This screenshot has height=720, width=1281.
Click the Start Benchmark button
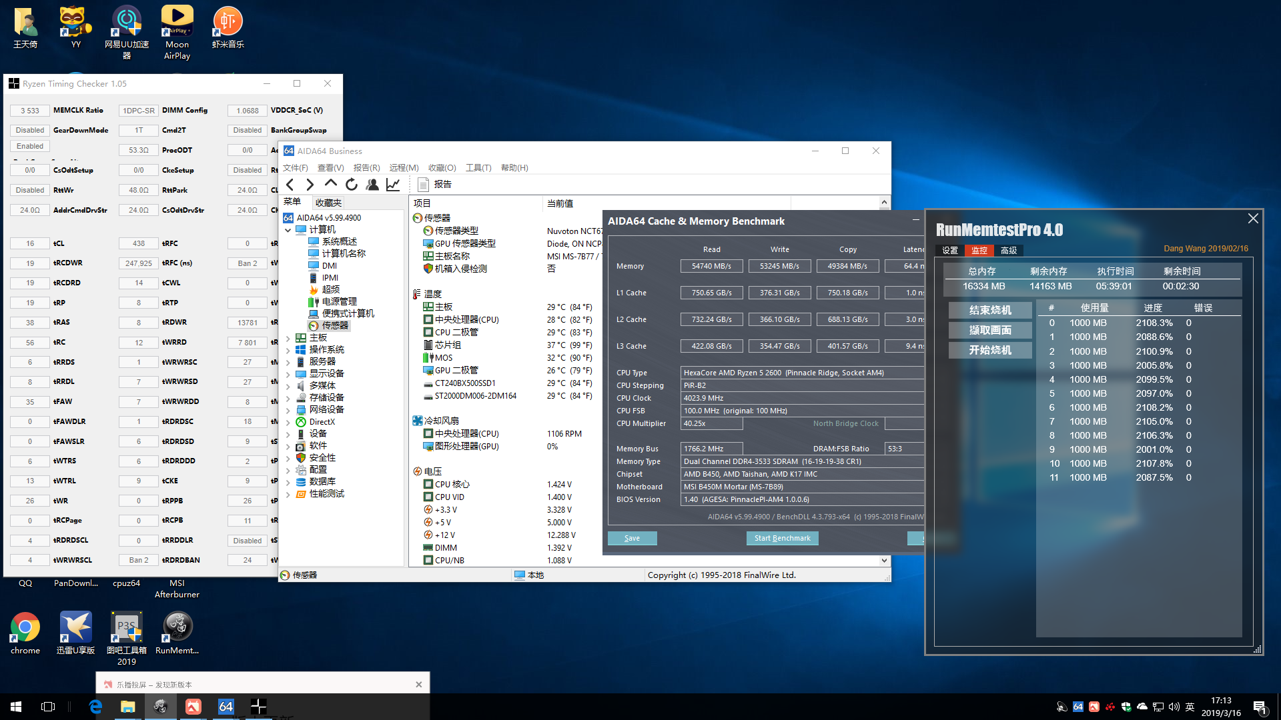782,538
